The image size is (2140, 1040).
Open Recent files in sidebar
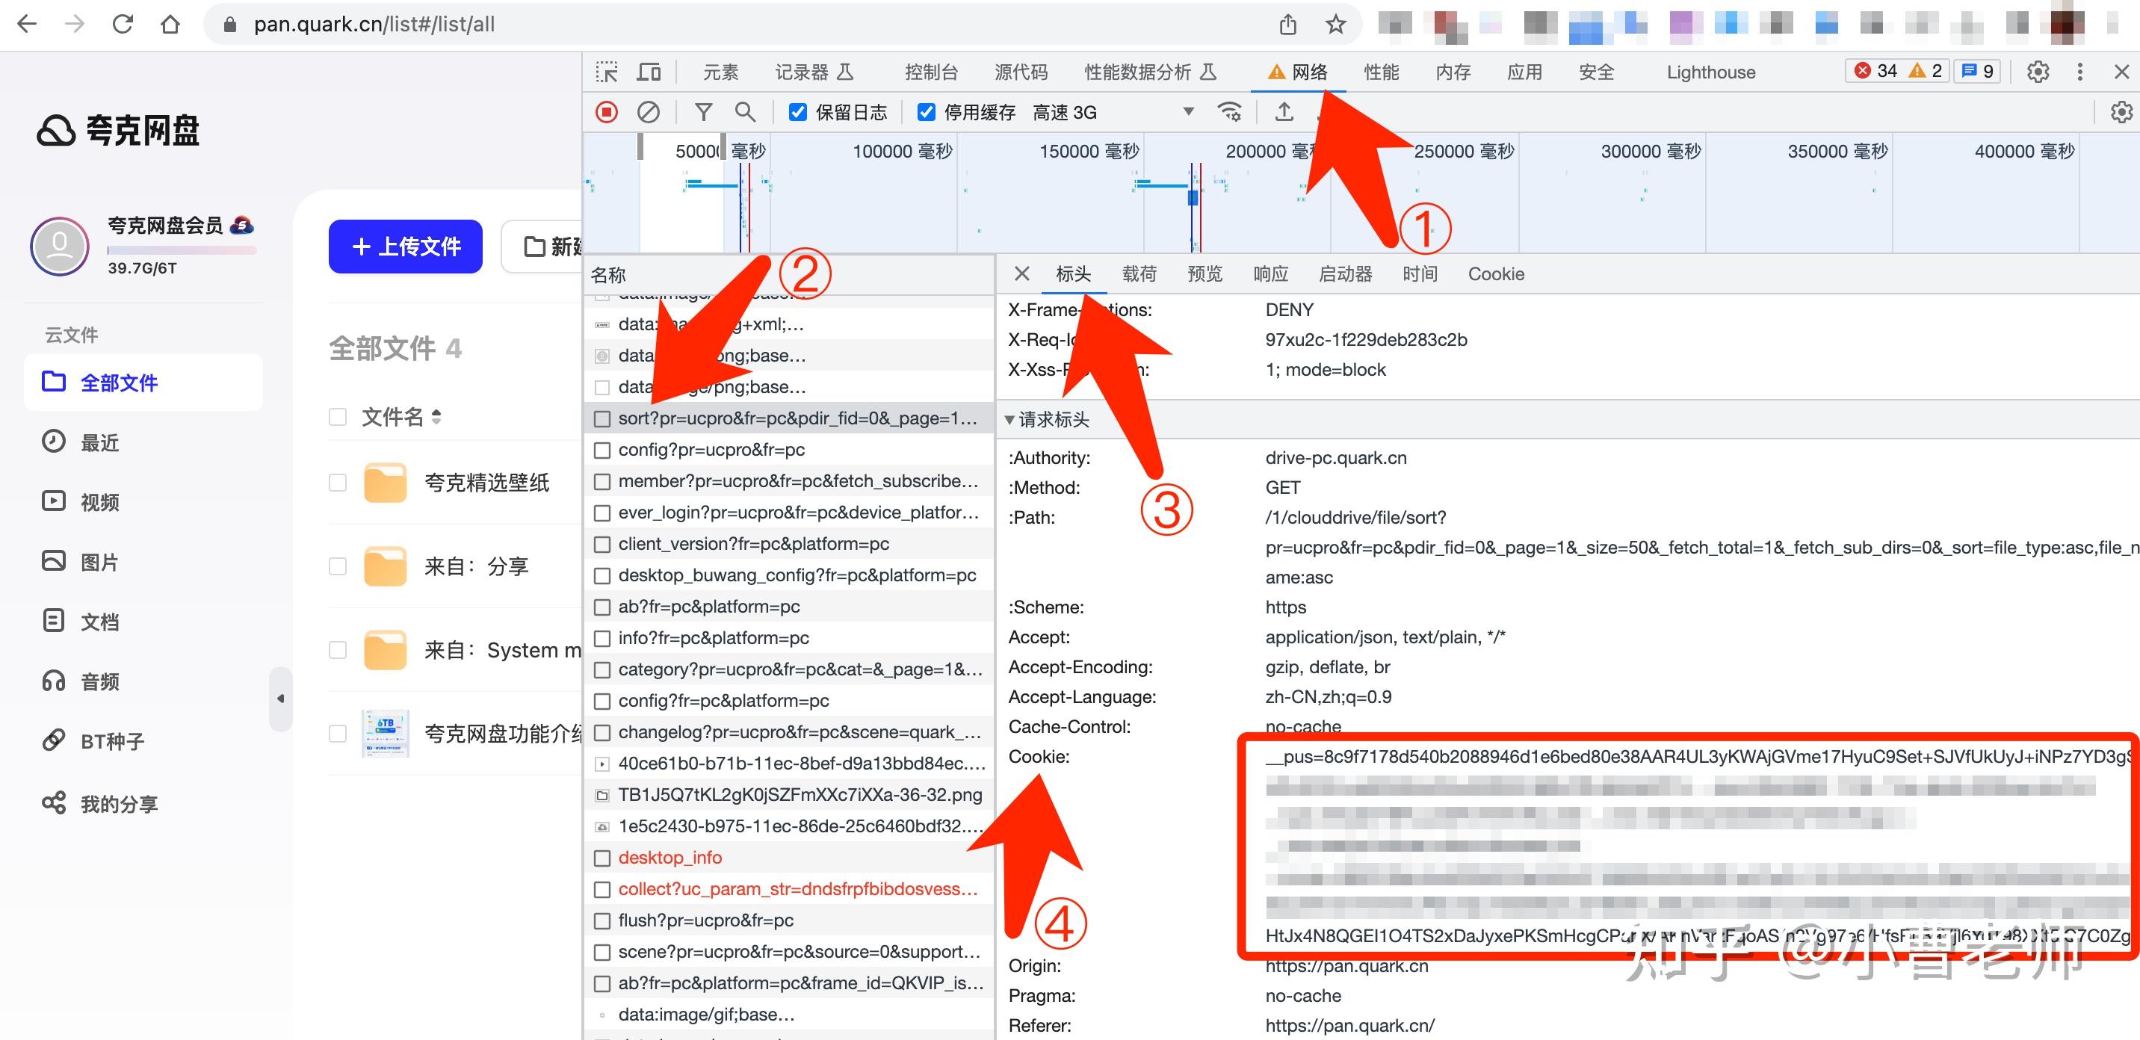point(81,442)
